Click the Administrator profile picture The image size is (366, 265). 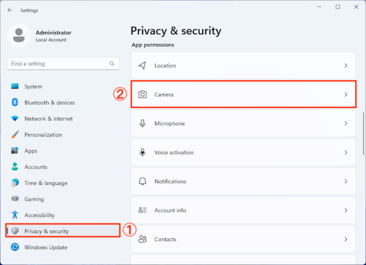point(19,36)
